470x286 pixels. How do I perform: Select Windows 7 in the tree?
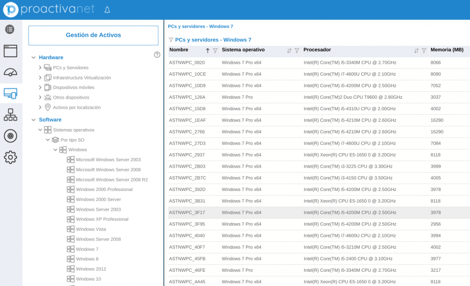(x=87, y=249)
